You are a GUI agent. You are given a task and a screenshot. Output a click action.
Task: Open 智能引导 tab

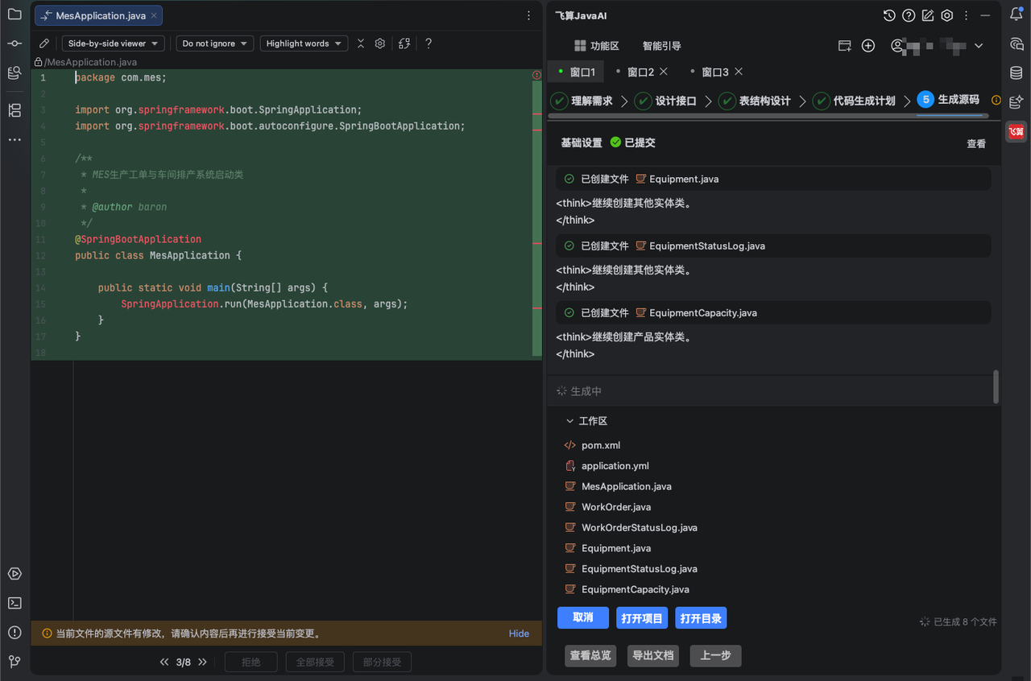tap(661, 46)
